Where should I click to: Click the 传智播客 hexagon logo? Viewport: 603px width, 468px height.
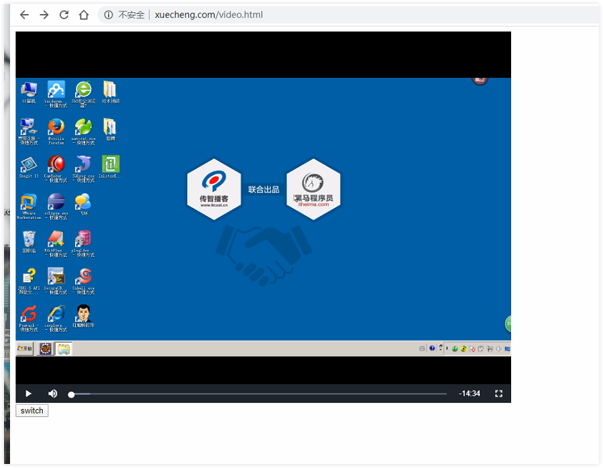click(x=214, y=189)
